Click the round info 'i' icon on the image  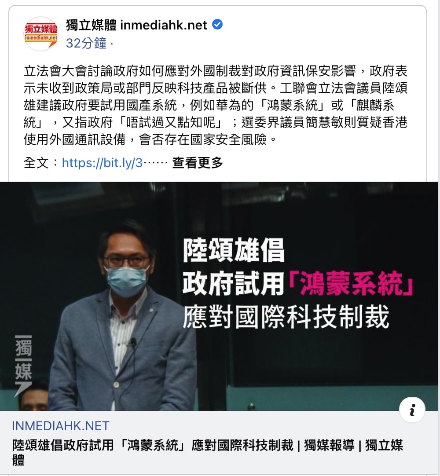click(412, 410)
